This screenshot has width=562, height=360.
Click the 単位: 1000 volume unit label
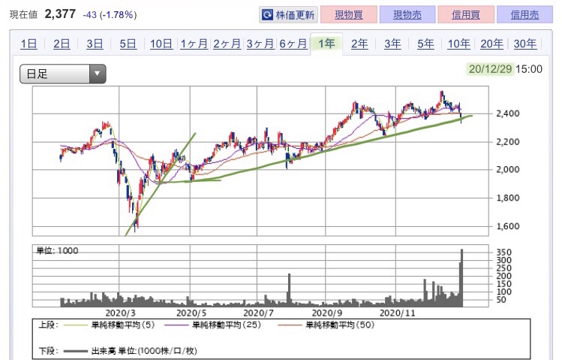pyautogui.click(x=57, y=250)
